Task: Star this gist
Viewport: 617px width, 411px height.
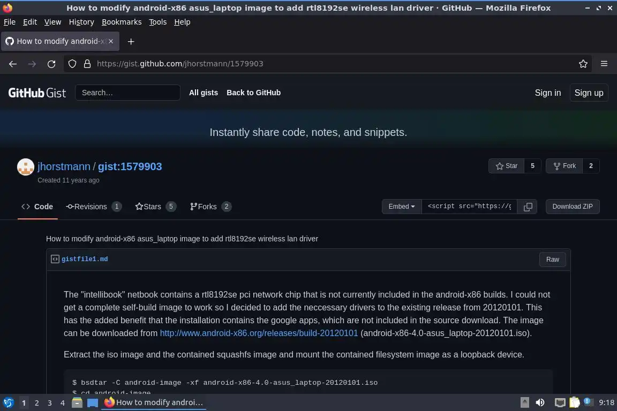Action: pos(507,166)
